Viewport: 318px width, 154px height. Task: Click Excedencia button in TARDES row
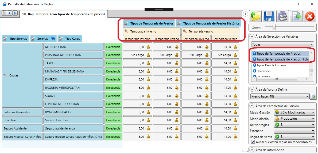[x=113, y=63]
